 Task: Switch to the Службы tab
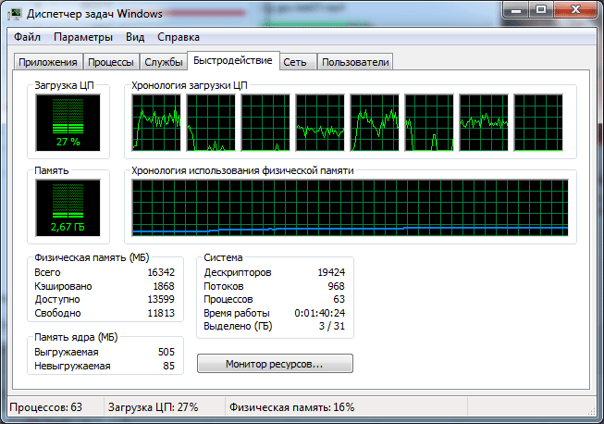[x=164, y=62]
